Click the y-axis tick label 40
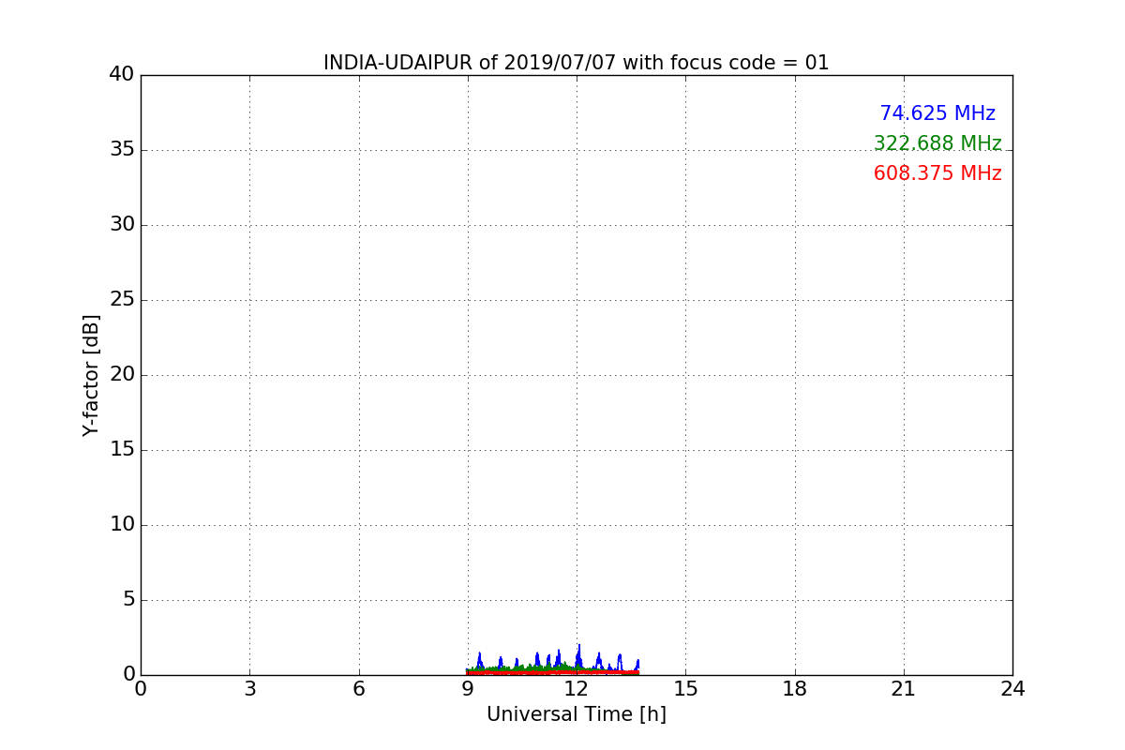The width and height of the screenshot is (1125, 750). click(x=122, y=75)
